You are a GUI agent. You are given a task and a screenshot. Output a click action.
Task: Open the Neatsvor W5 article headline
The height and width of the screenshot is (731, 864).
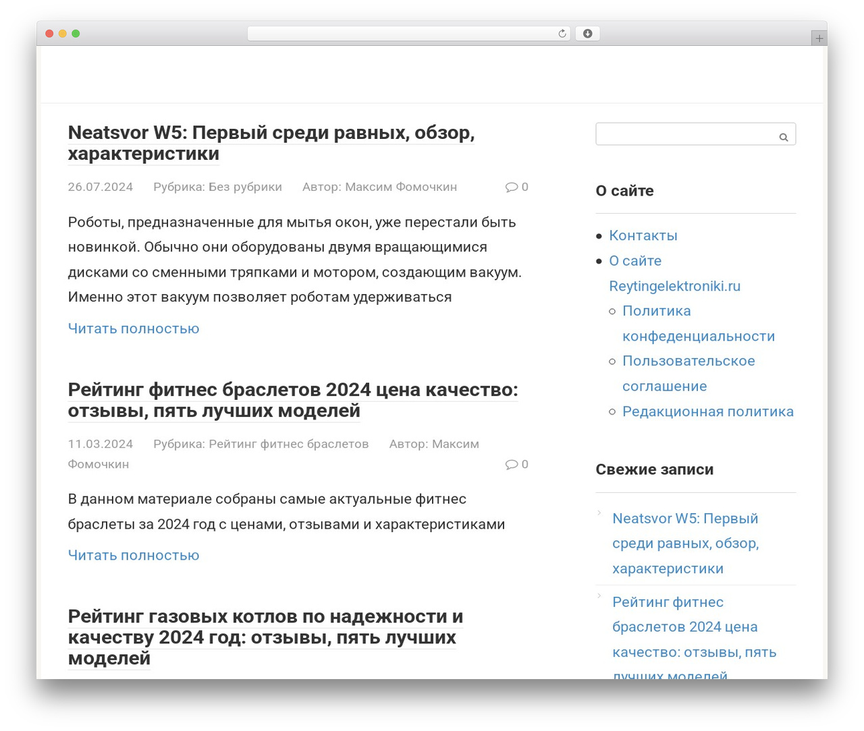271,143
